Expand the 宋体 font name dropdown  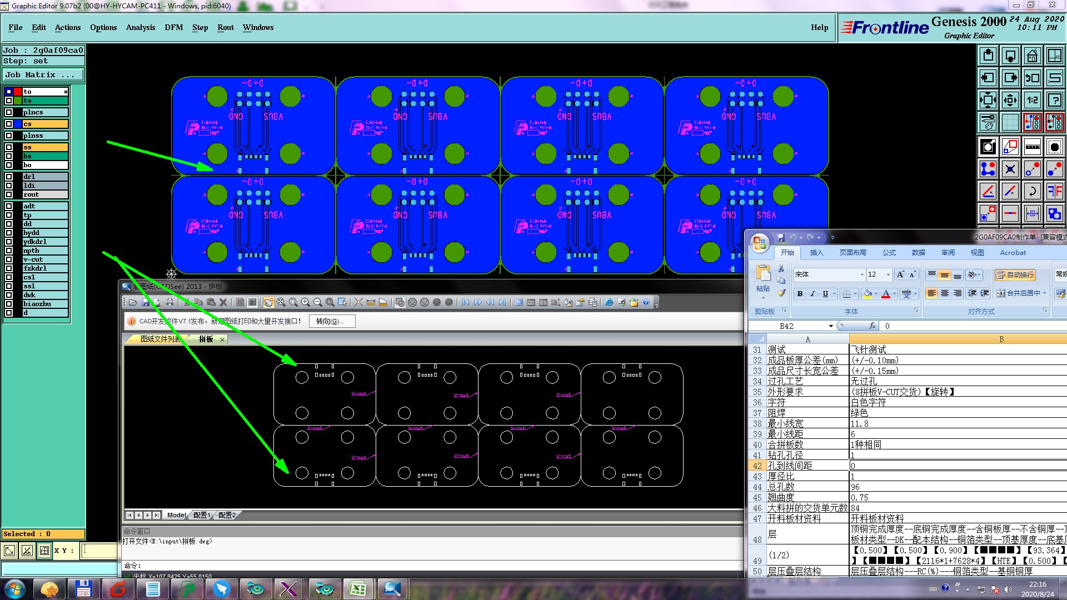[x=862, y=274]
